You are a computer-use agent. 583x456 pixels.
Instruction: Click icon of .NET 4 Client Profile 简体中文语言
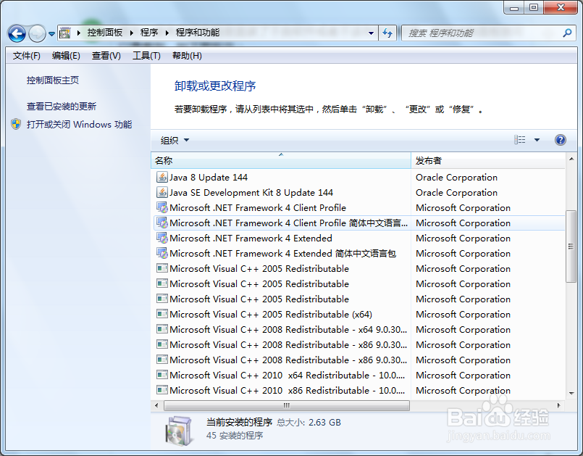coord(162,223)
